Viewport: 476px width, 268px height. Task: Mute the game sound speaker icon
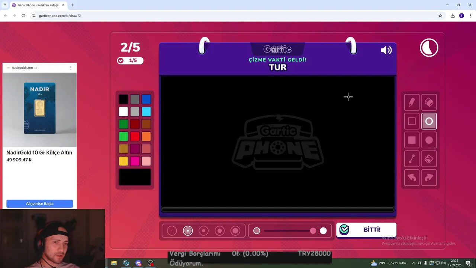pos(386,50)
